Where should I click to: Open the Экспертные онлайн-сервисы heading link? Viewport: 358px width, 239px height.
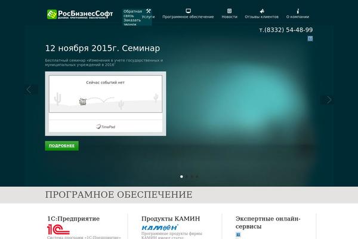point(268,222)
